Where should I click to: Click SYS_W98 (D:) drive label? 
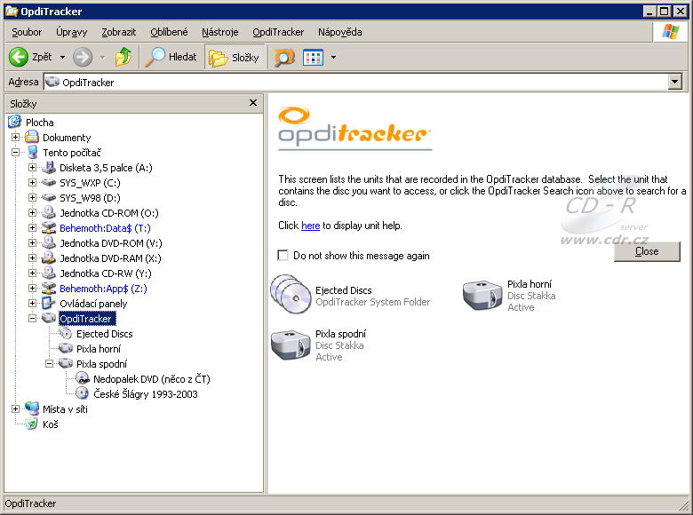(90, 198)
